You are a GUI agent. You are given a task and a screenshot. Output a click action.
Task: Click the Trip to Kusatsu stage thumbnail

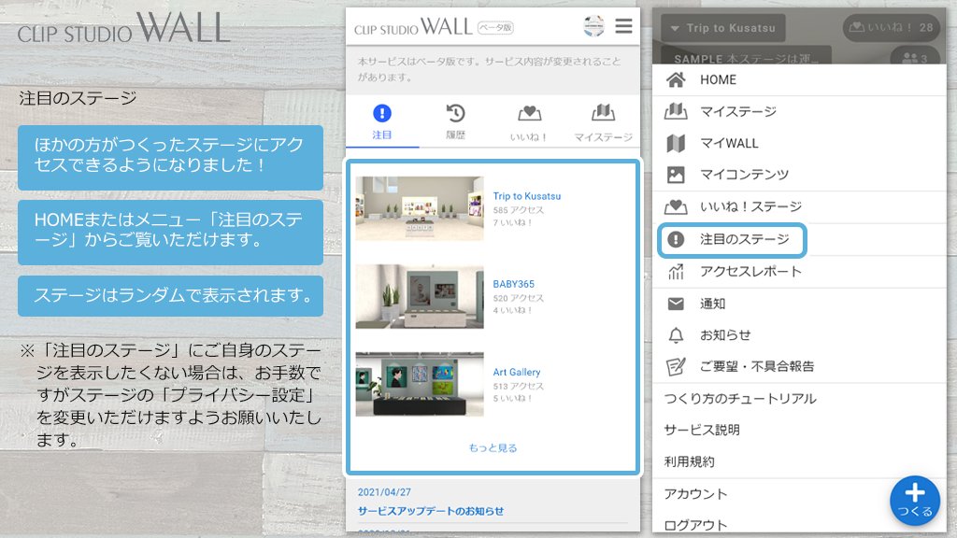(x=420, y=208)
